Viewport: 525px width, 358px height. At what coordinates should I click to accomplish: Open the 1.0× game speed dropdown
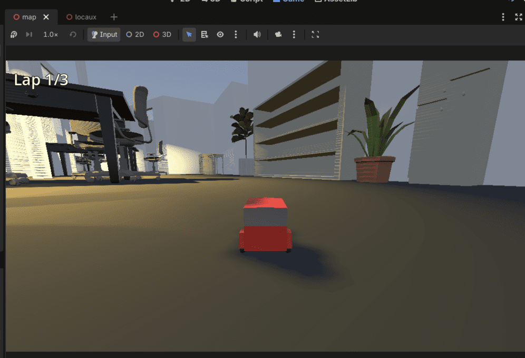[x=51, y=34]
